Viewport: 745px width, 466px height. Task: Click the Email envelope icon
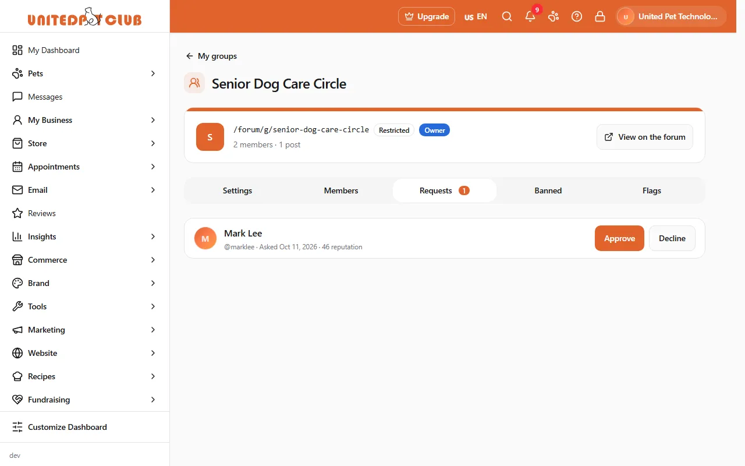tap(17, 190)
